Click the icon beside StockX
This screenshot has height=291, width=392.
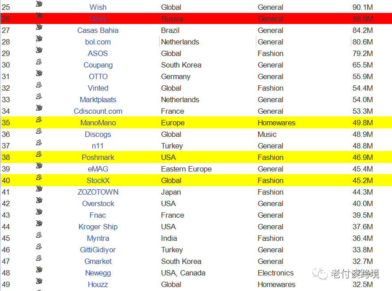(39, 178)
